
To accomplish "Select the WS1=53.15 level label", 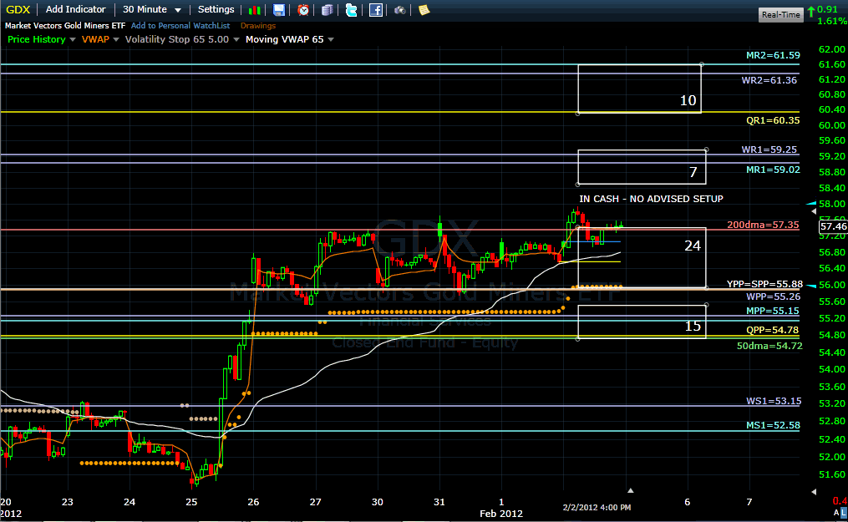I will (774, 401).
